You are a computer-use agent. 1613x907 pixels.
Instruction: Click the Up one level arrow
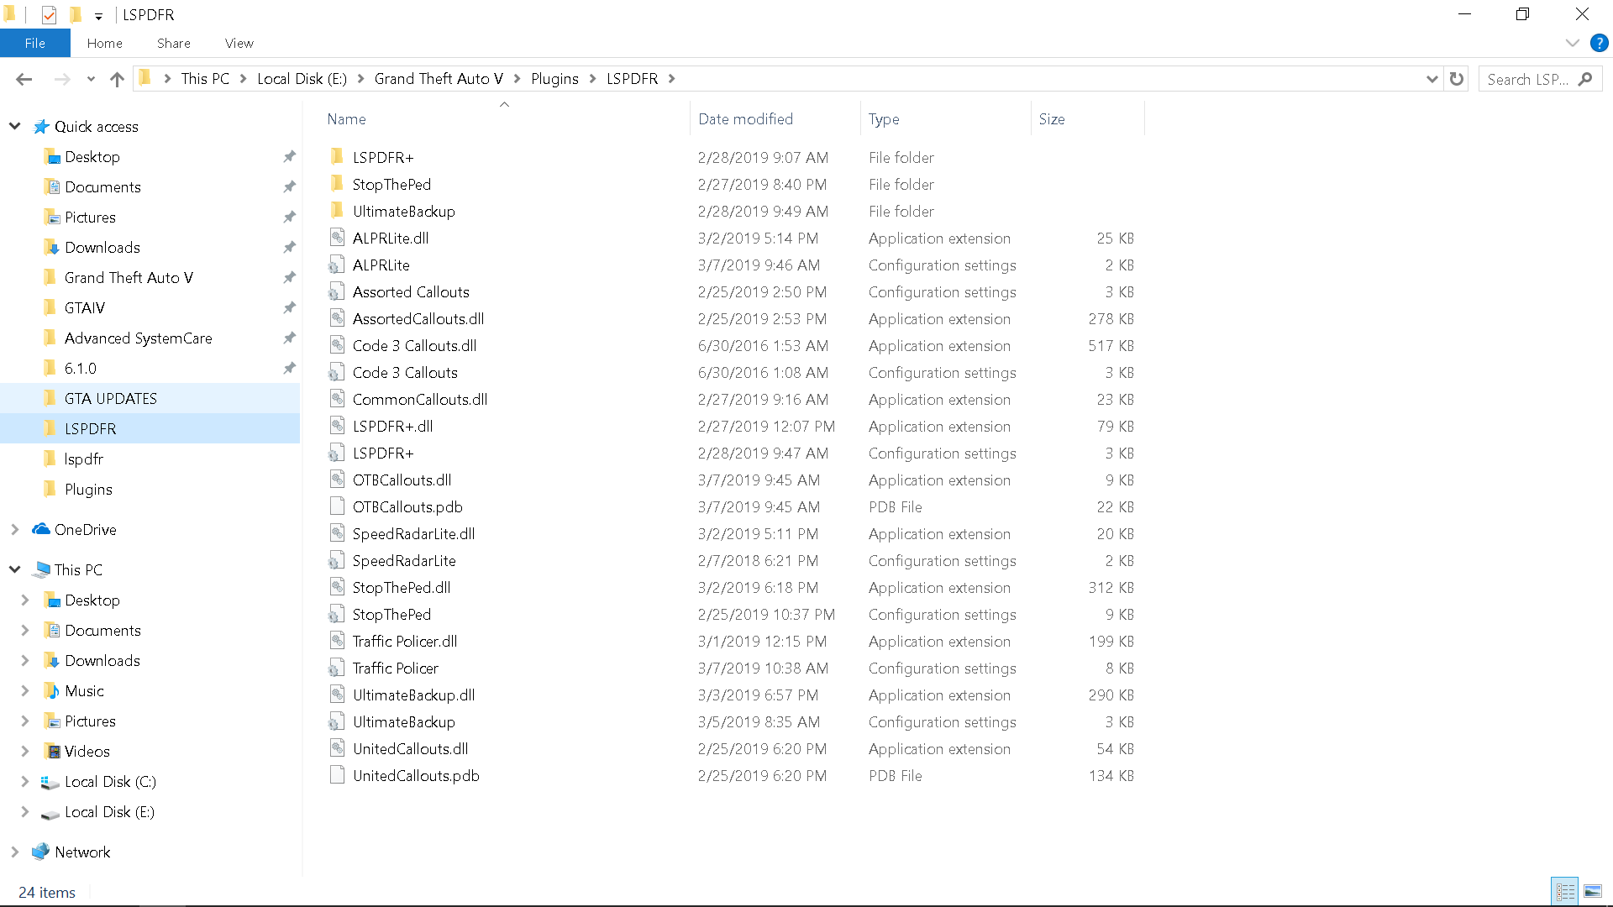(x=117, y=79)
